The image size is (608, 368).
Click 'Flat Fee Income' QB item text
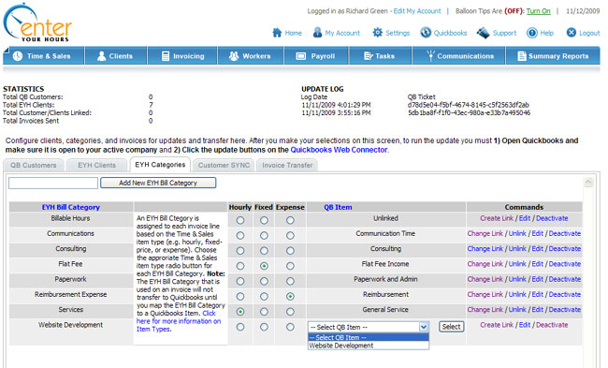coord(385,264)
